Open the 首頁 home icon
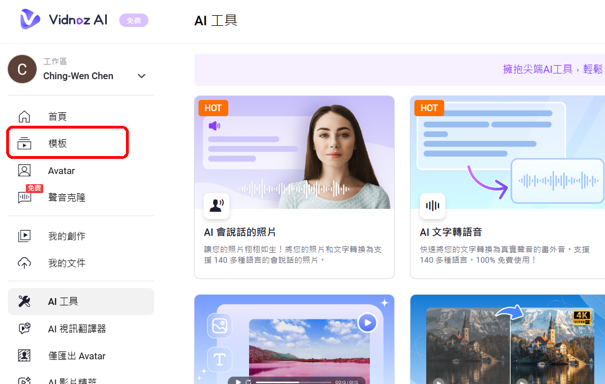 (24, 116)
